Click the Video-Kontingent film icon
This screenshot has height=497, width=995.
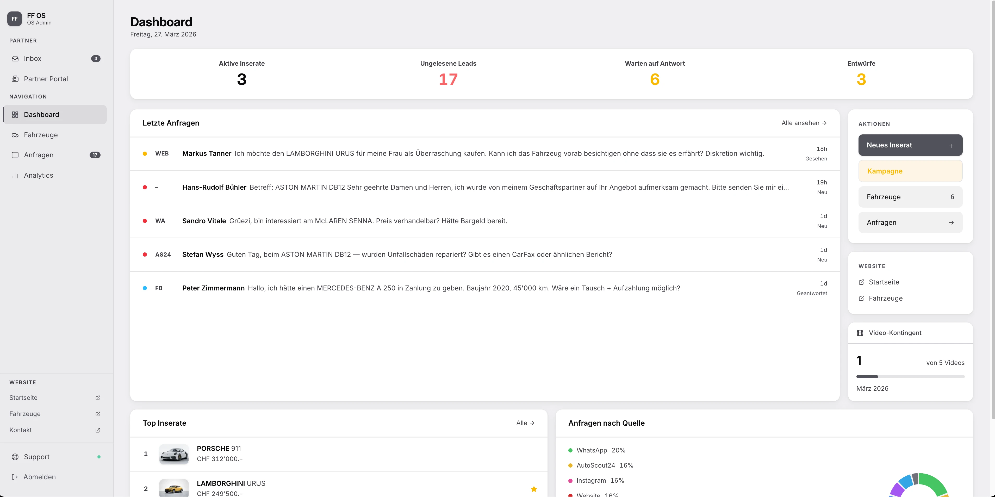[861, 332]
